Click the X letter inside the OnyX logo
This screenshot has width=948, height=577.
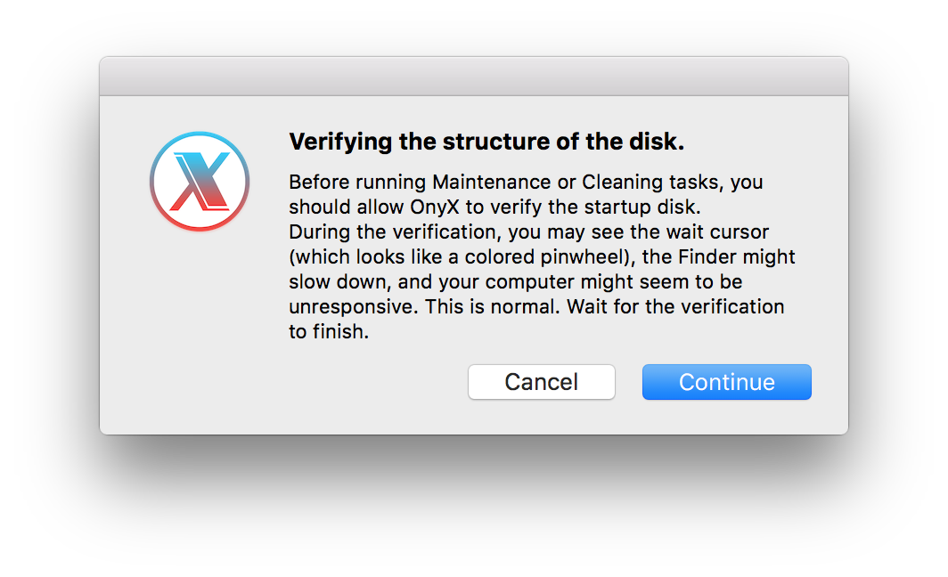pyautogui.click(x=200, y=182)
